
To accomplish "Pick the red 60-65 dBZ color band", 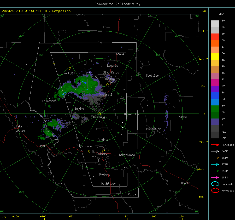I will tap(215, 37).
